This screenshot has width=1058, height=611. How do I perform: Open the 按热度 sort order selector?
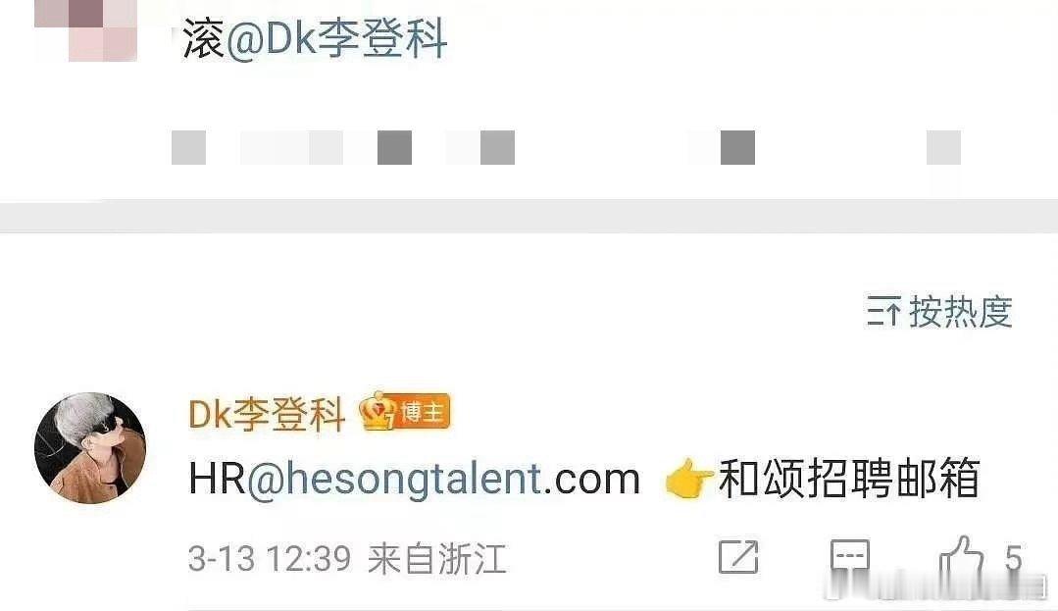940,311
